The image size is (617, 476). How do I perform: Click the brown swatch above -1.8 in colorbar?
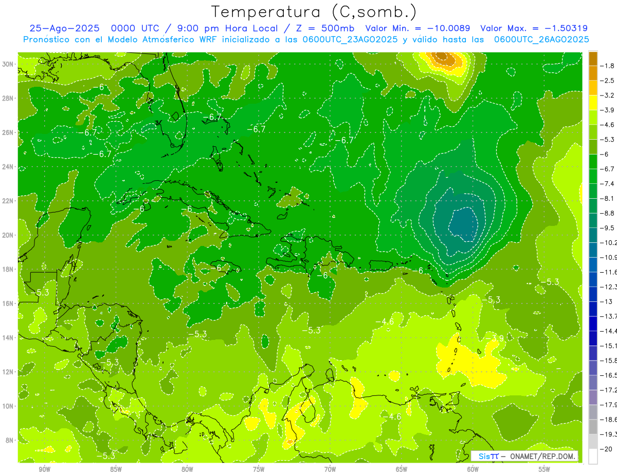[593, 59]
